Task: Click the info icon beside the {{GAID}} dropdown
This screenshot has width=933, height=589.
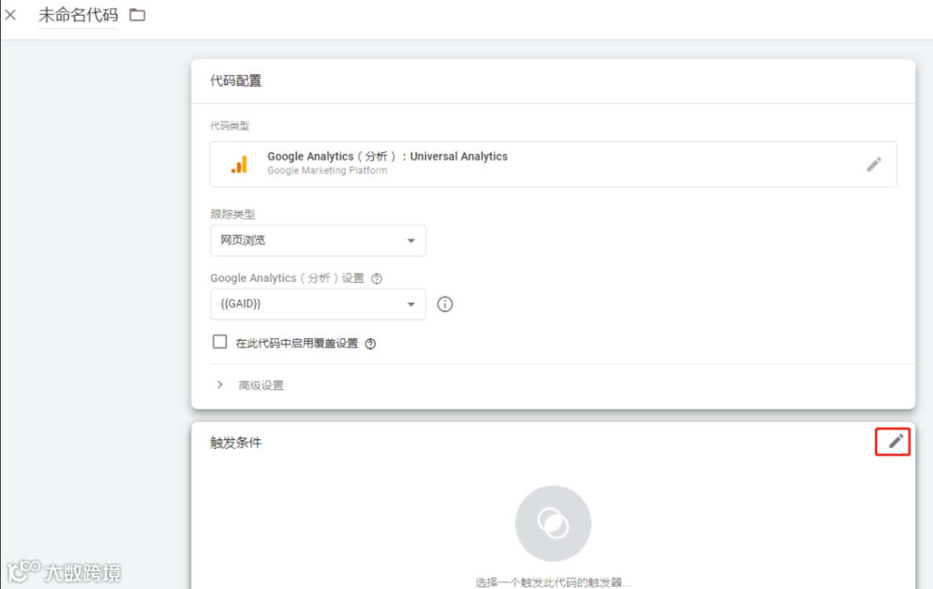Action: click(x=445, y=304)
